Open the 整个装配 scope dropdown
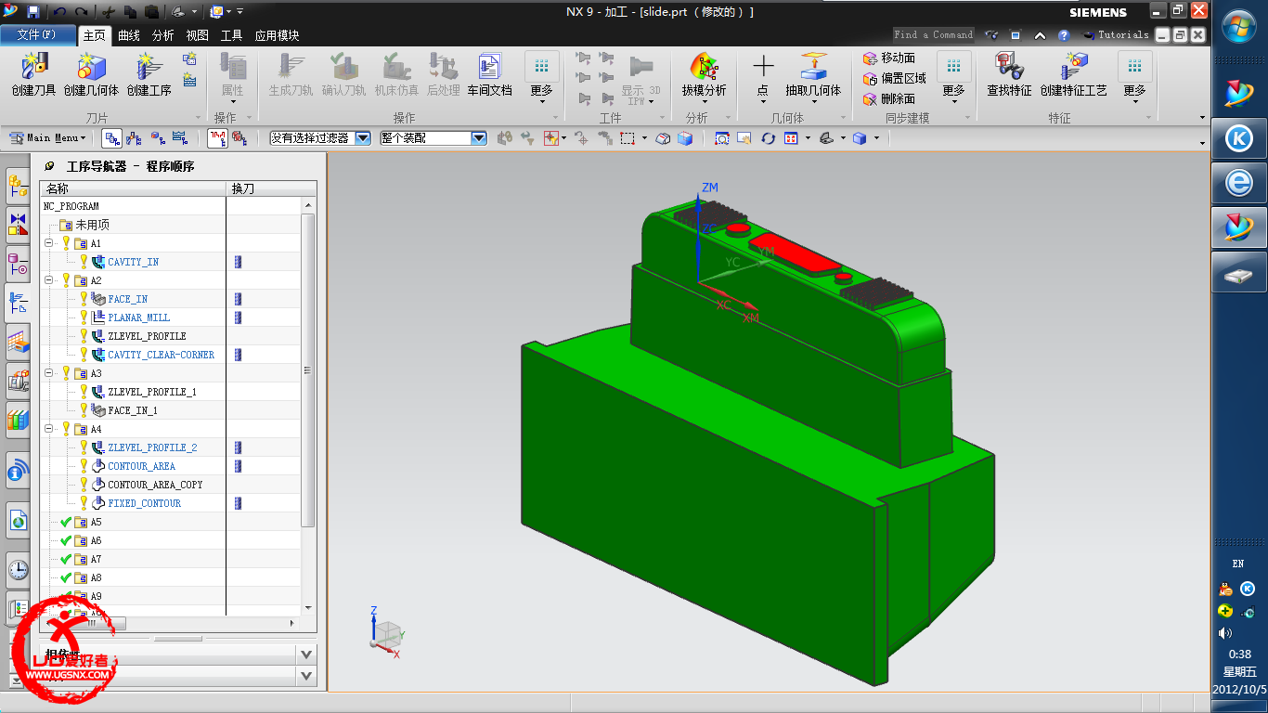The image size is (1268, 713). pos(479,138)
